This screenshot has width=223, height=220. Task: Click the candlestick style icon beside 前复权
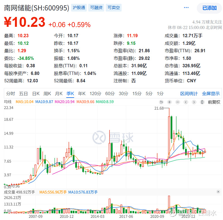click(x=202, y=102)
